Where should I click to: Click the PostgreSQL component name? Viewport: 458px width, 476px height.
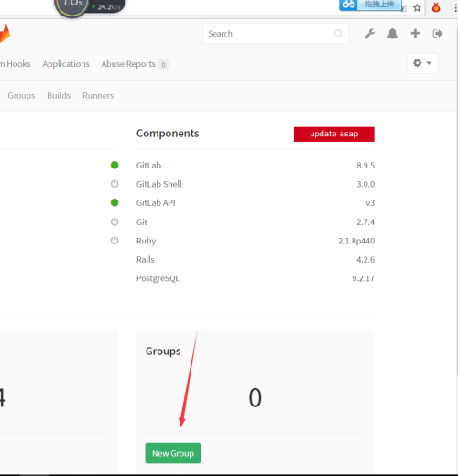click(158, 279)
